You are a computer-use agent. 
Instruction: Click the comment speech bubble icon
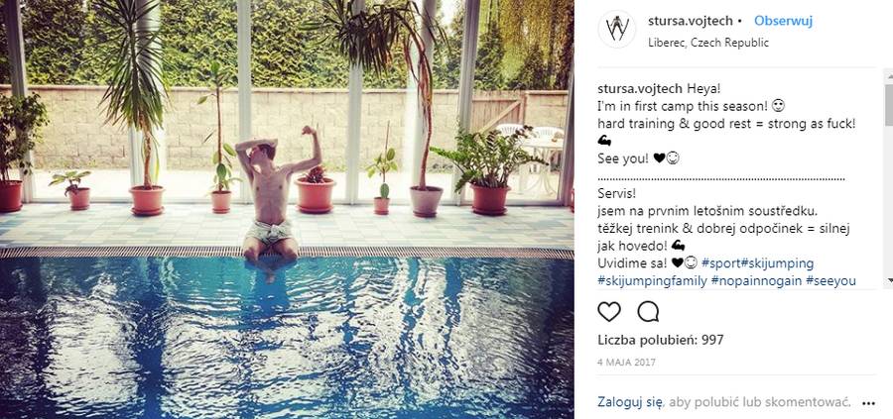point(648,312)
